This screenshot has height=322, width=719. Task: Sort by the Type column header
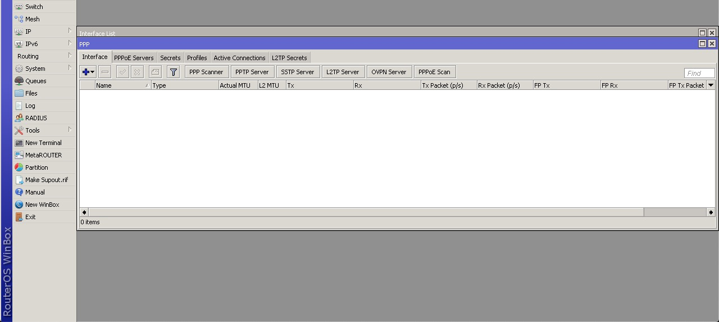click(x=185, y=85)
